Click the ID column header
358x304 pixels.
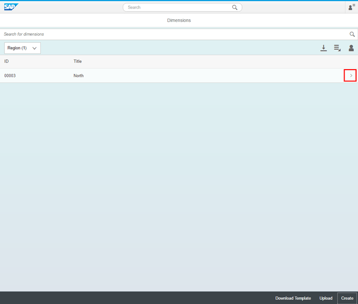(7, 61)
